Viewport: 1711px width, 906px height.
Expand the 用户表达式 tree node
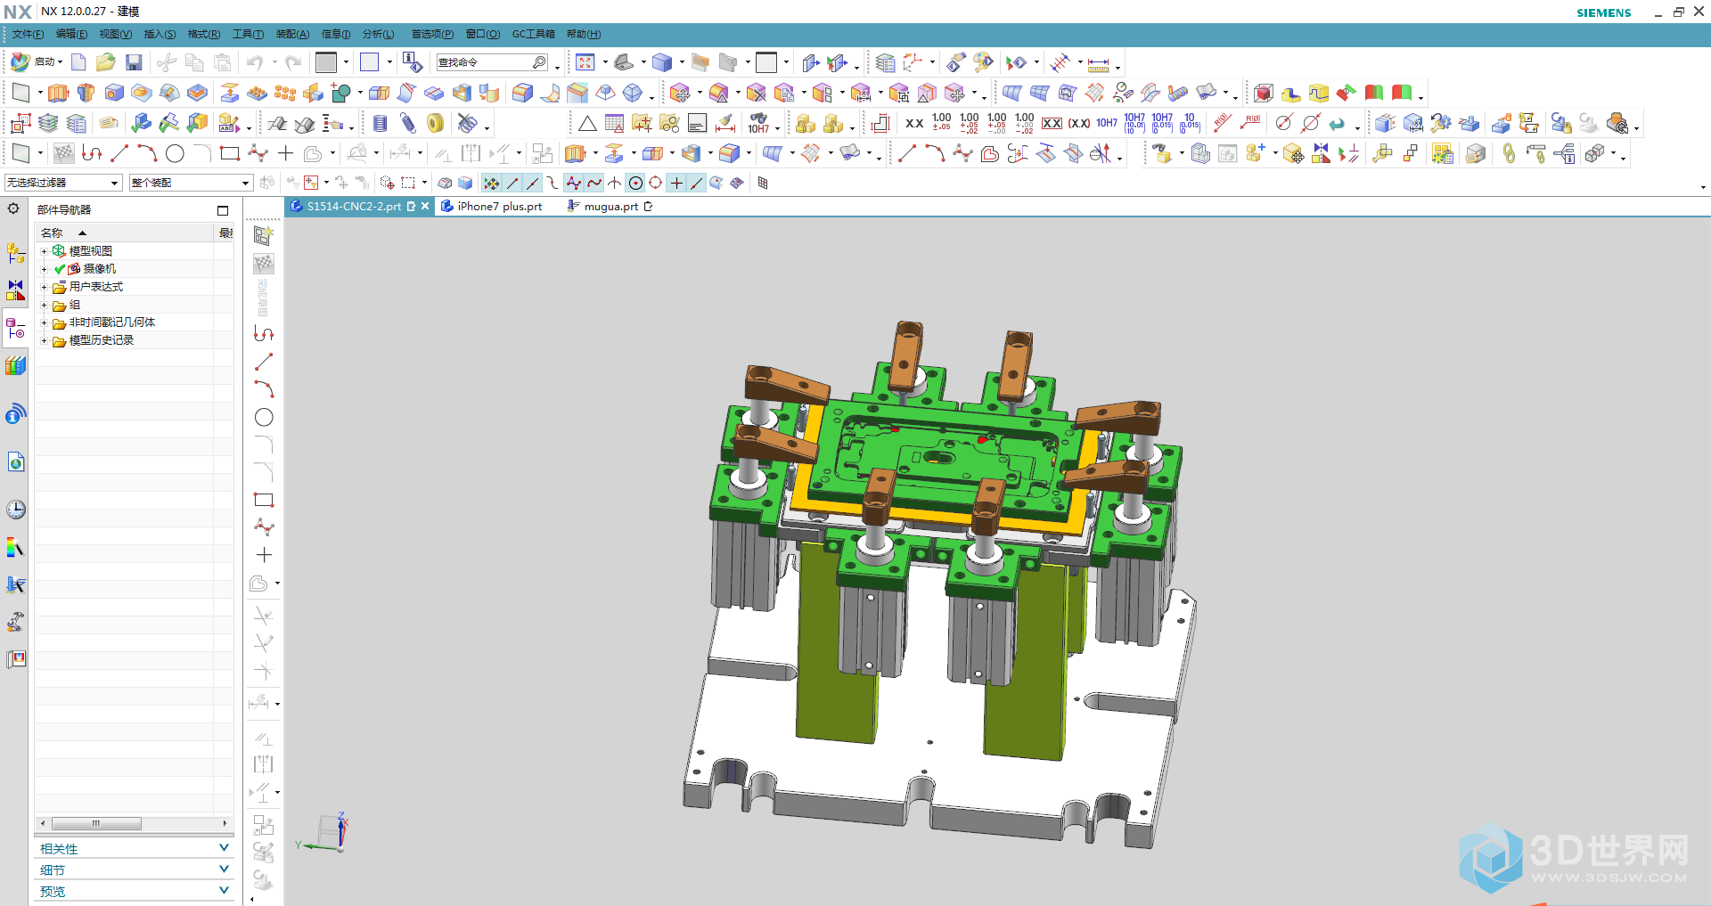pyautogui.click(x=44, y=287)
